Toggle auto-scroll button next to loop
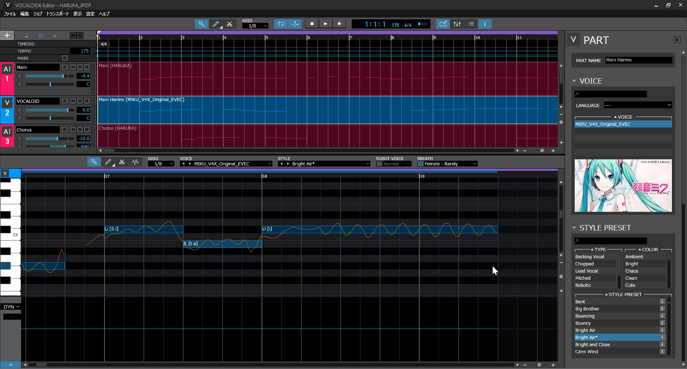Screen dimensions: 687x369 295,24
